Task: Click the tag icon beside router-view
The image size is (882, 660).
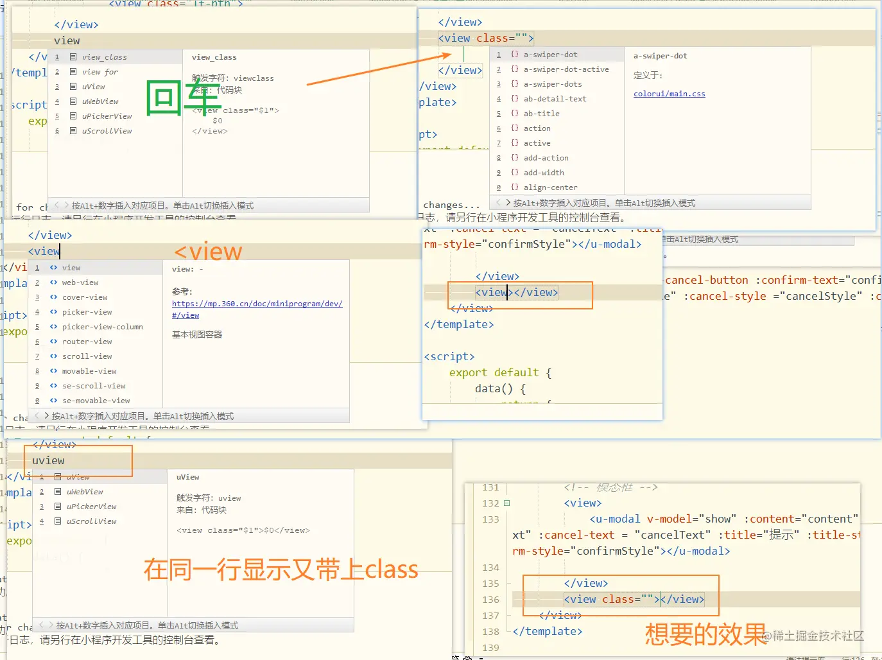Action: point(54,342)
